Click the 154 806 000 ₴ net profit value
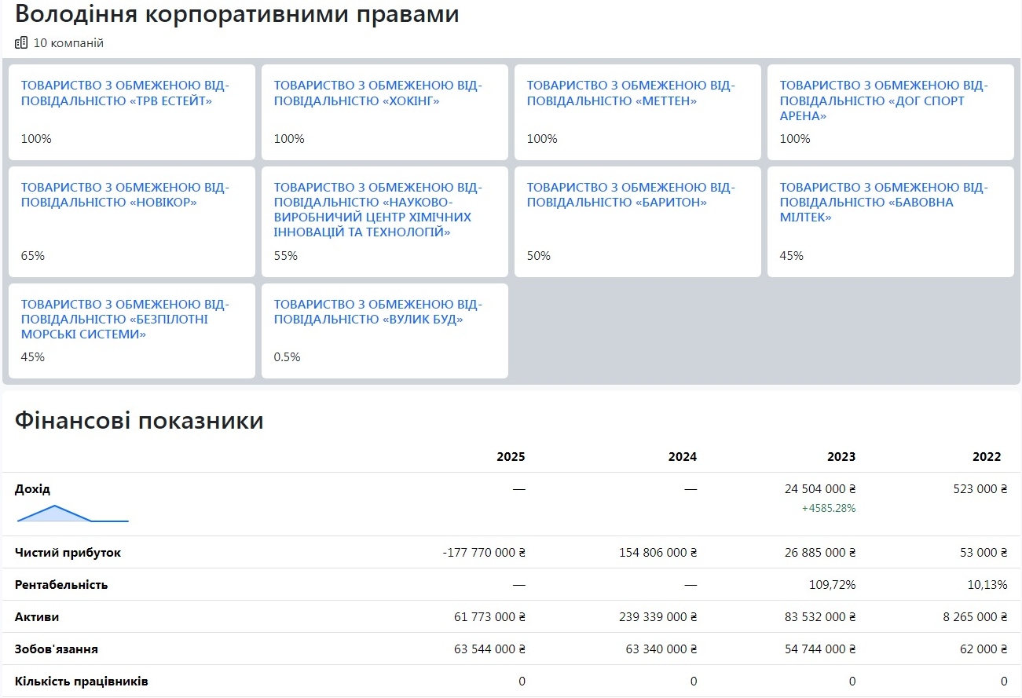 pyautogui.click(x=658, y=552)
